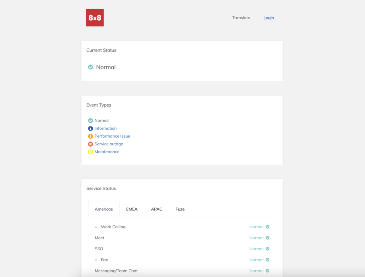Viewport: 365px width, 277px height.
Task: Open the APAC region tab
Action: [x=156, y=209]
